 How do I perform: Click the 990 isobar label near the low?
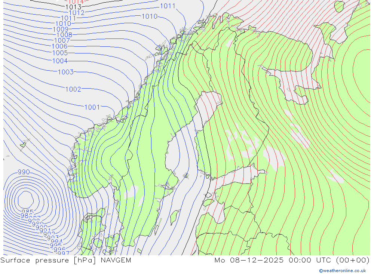(x=24, y=172)
